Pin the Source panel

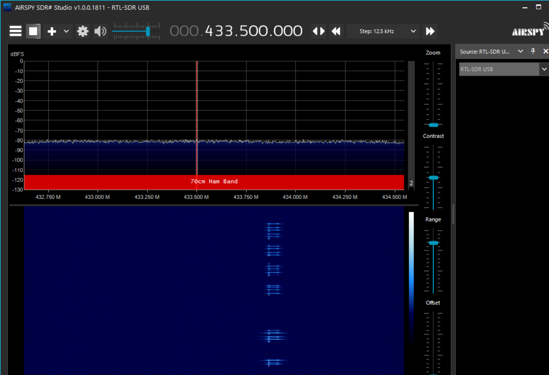click(x=533, y=51)
